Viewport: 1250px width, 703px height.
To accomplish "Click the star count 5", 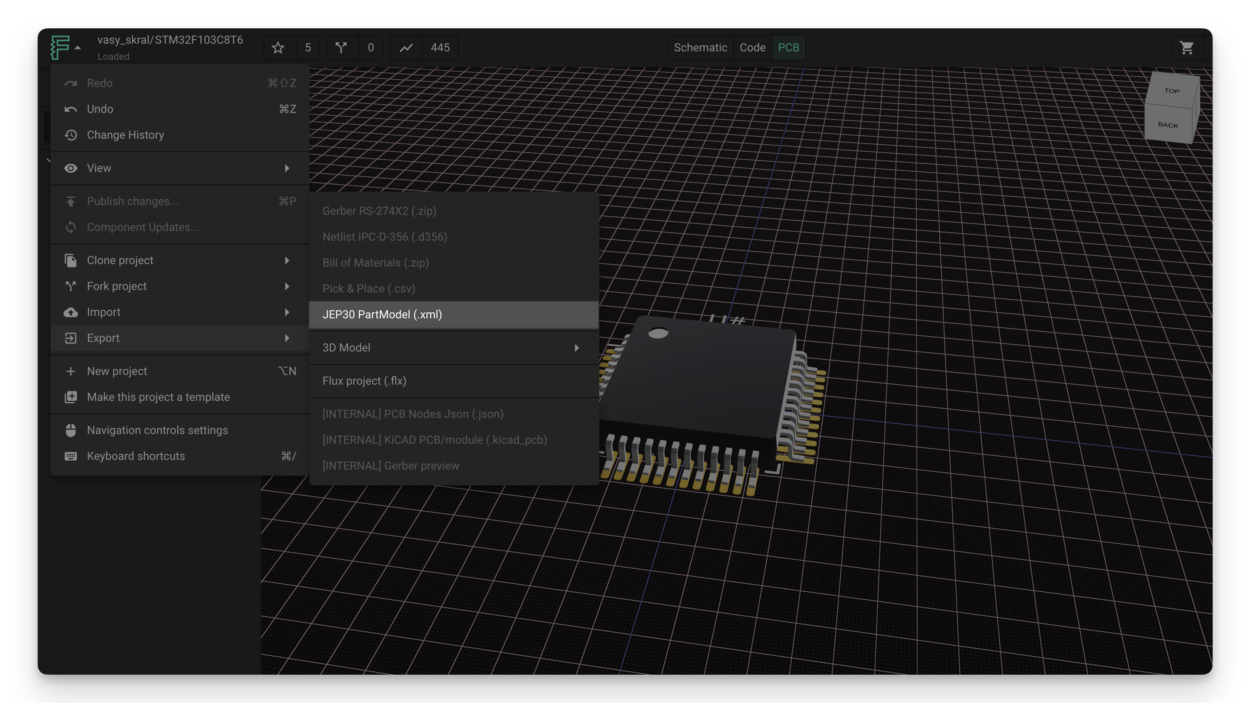I will pyautogui.click(x=308, y=48).
